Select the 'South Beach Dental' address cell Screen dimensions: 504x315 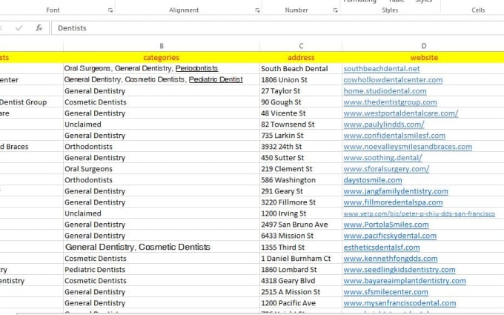[x=301, y=68]
